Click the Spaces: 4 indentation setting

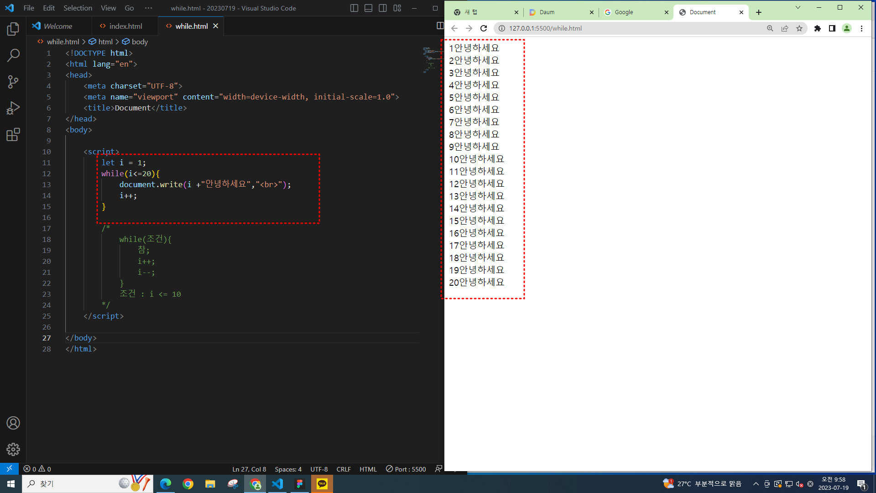coord(288,469)
